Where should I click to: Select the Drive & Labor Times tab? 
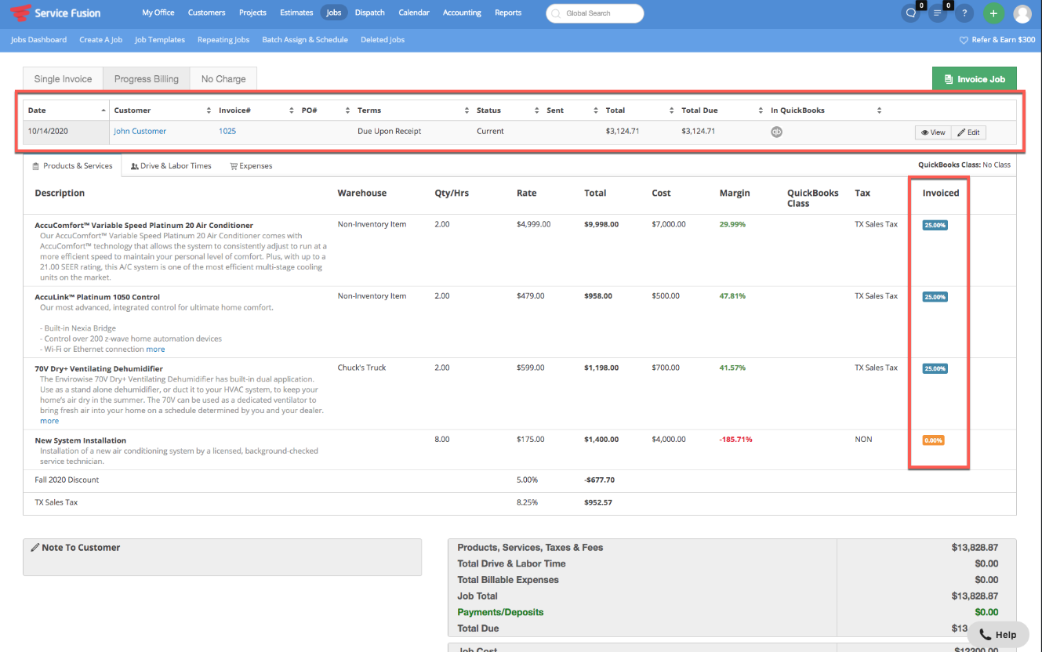[x=171, y=166]
